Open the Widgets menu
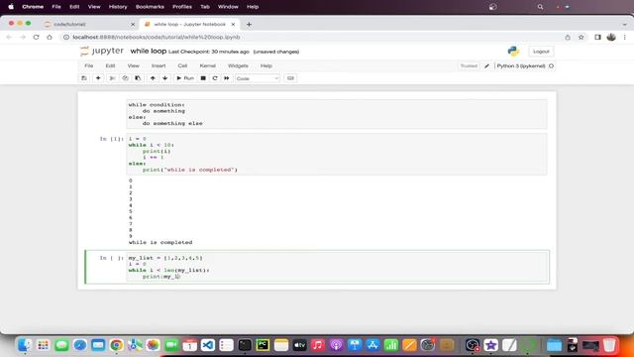Screen dimensions: 634x357 [x=238, y=65]
